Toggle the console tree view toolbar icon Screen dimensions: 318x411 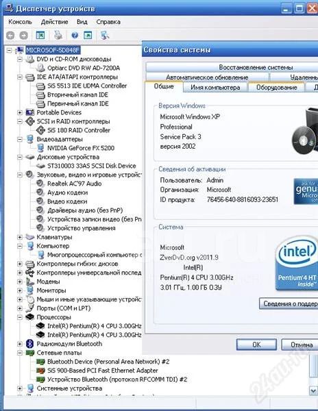tap(40, 35)
